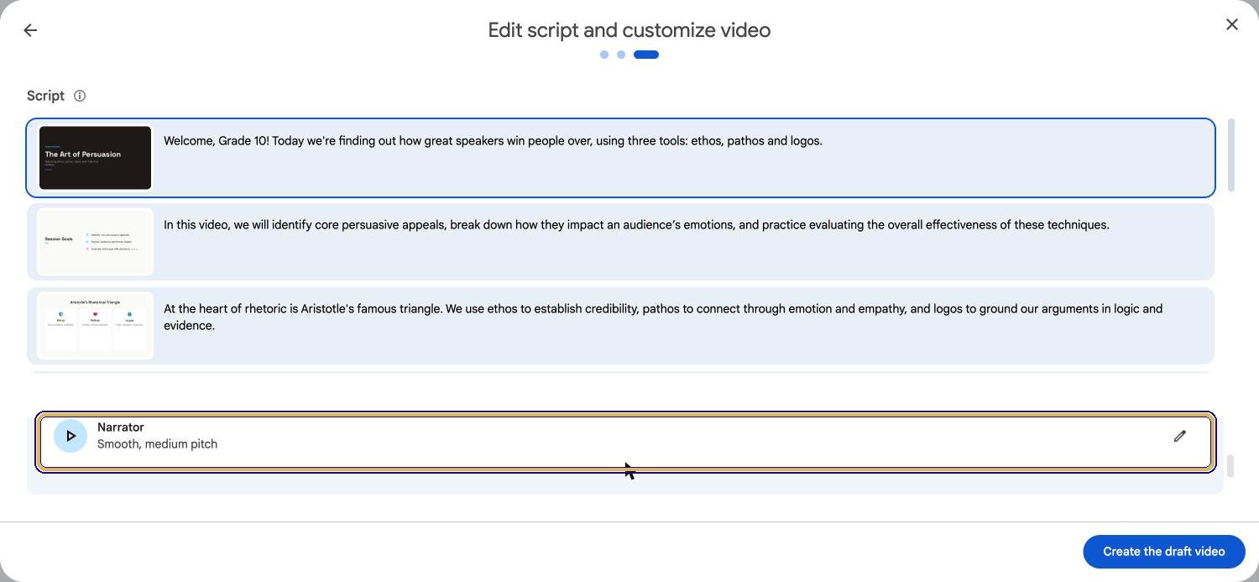This screenshot has width=1259, height=582.
Task: Select the Session Goals slide thumbnail
Action: coord(95,242)
